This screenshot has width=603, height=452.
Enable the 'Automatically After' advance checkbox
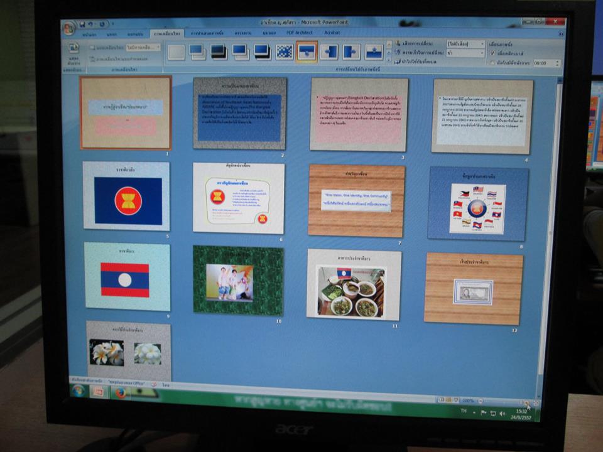(492, 63)
